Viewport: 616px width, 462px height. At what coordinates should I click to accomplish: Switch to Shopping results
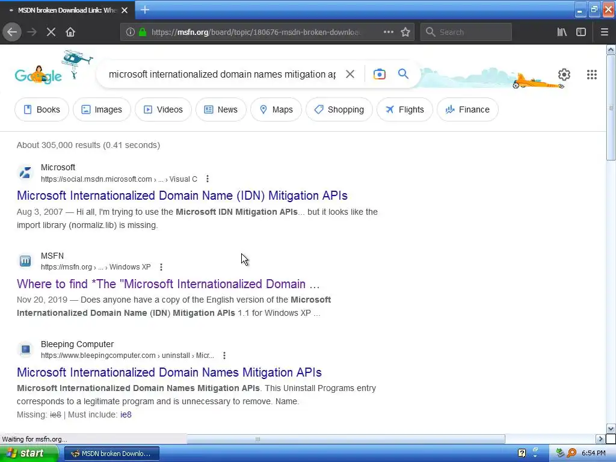coord(339,109)
